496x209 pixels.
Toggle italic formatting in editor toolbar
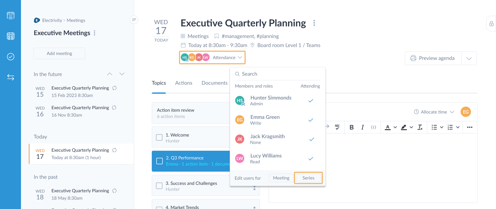[x=362, y=127]
